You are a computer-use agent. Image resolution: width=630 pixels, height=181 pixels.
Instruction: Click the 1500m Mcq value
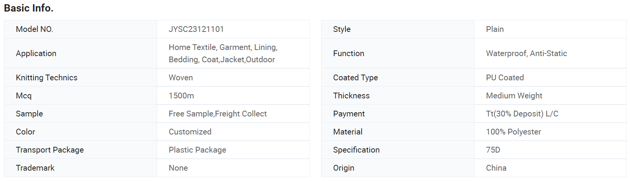[x=181, y=96]
